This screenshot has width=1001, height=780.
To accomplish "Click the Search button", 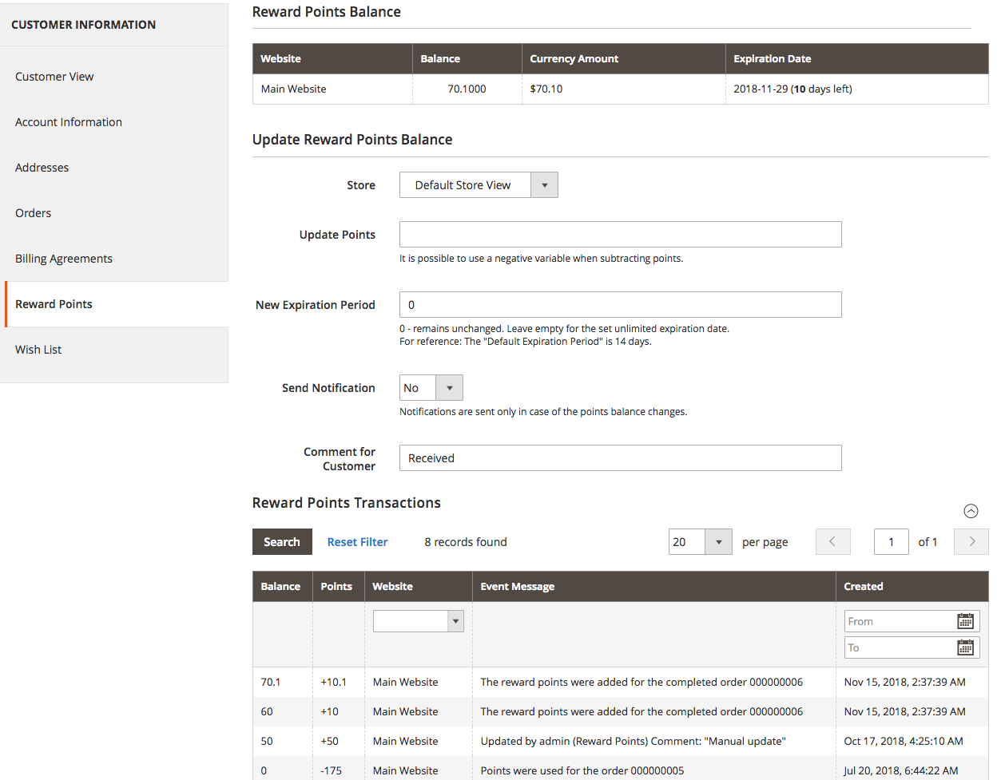I will point(282,541).
